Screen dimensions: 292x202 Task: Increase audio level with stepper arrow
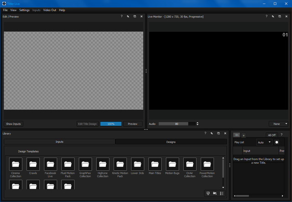pyautogui.click(x=197, y=123)
